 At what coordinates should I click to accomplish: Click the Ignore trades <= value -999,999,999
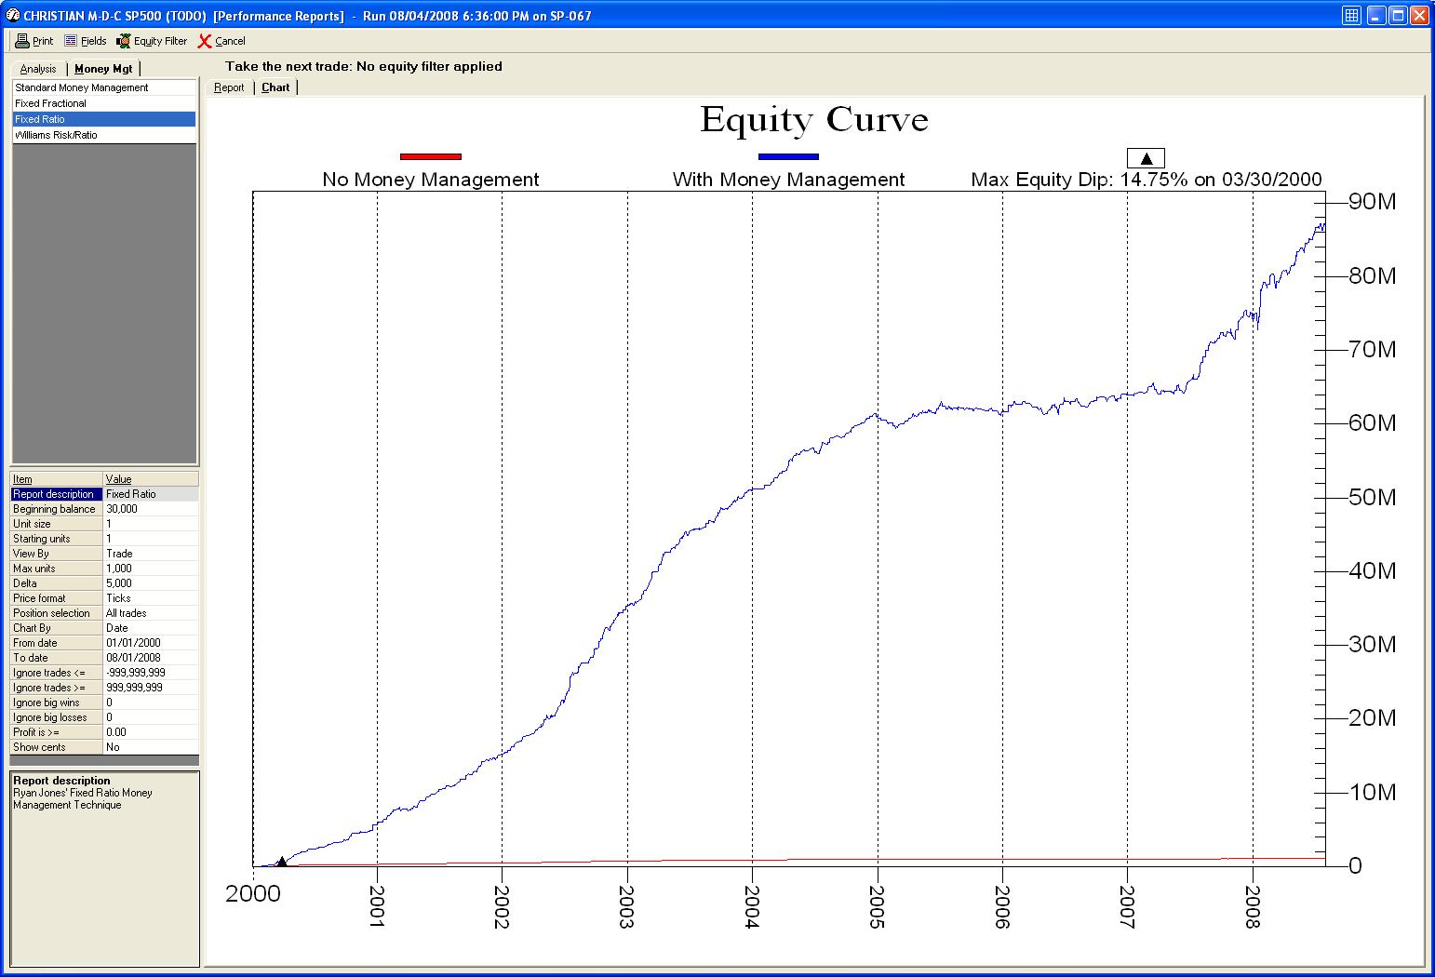(151, 673)
